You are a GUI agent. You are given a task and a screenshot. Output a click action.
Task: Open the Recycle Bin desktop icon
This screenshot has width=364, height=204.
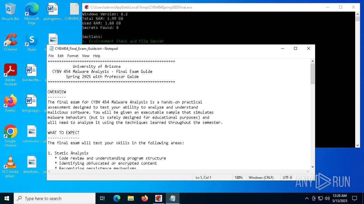tap(11, 12)
